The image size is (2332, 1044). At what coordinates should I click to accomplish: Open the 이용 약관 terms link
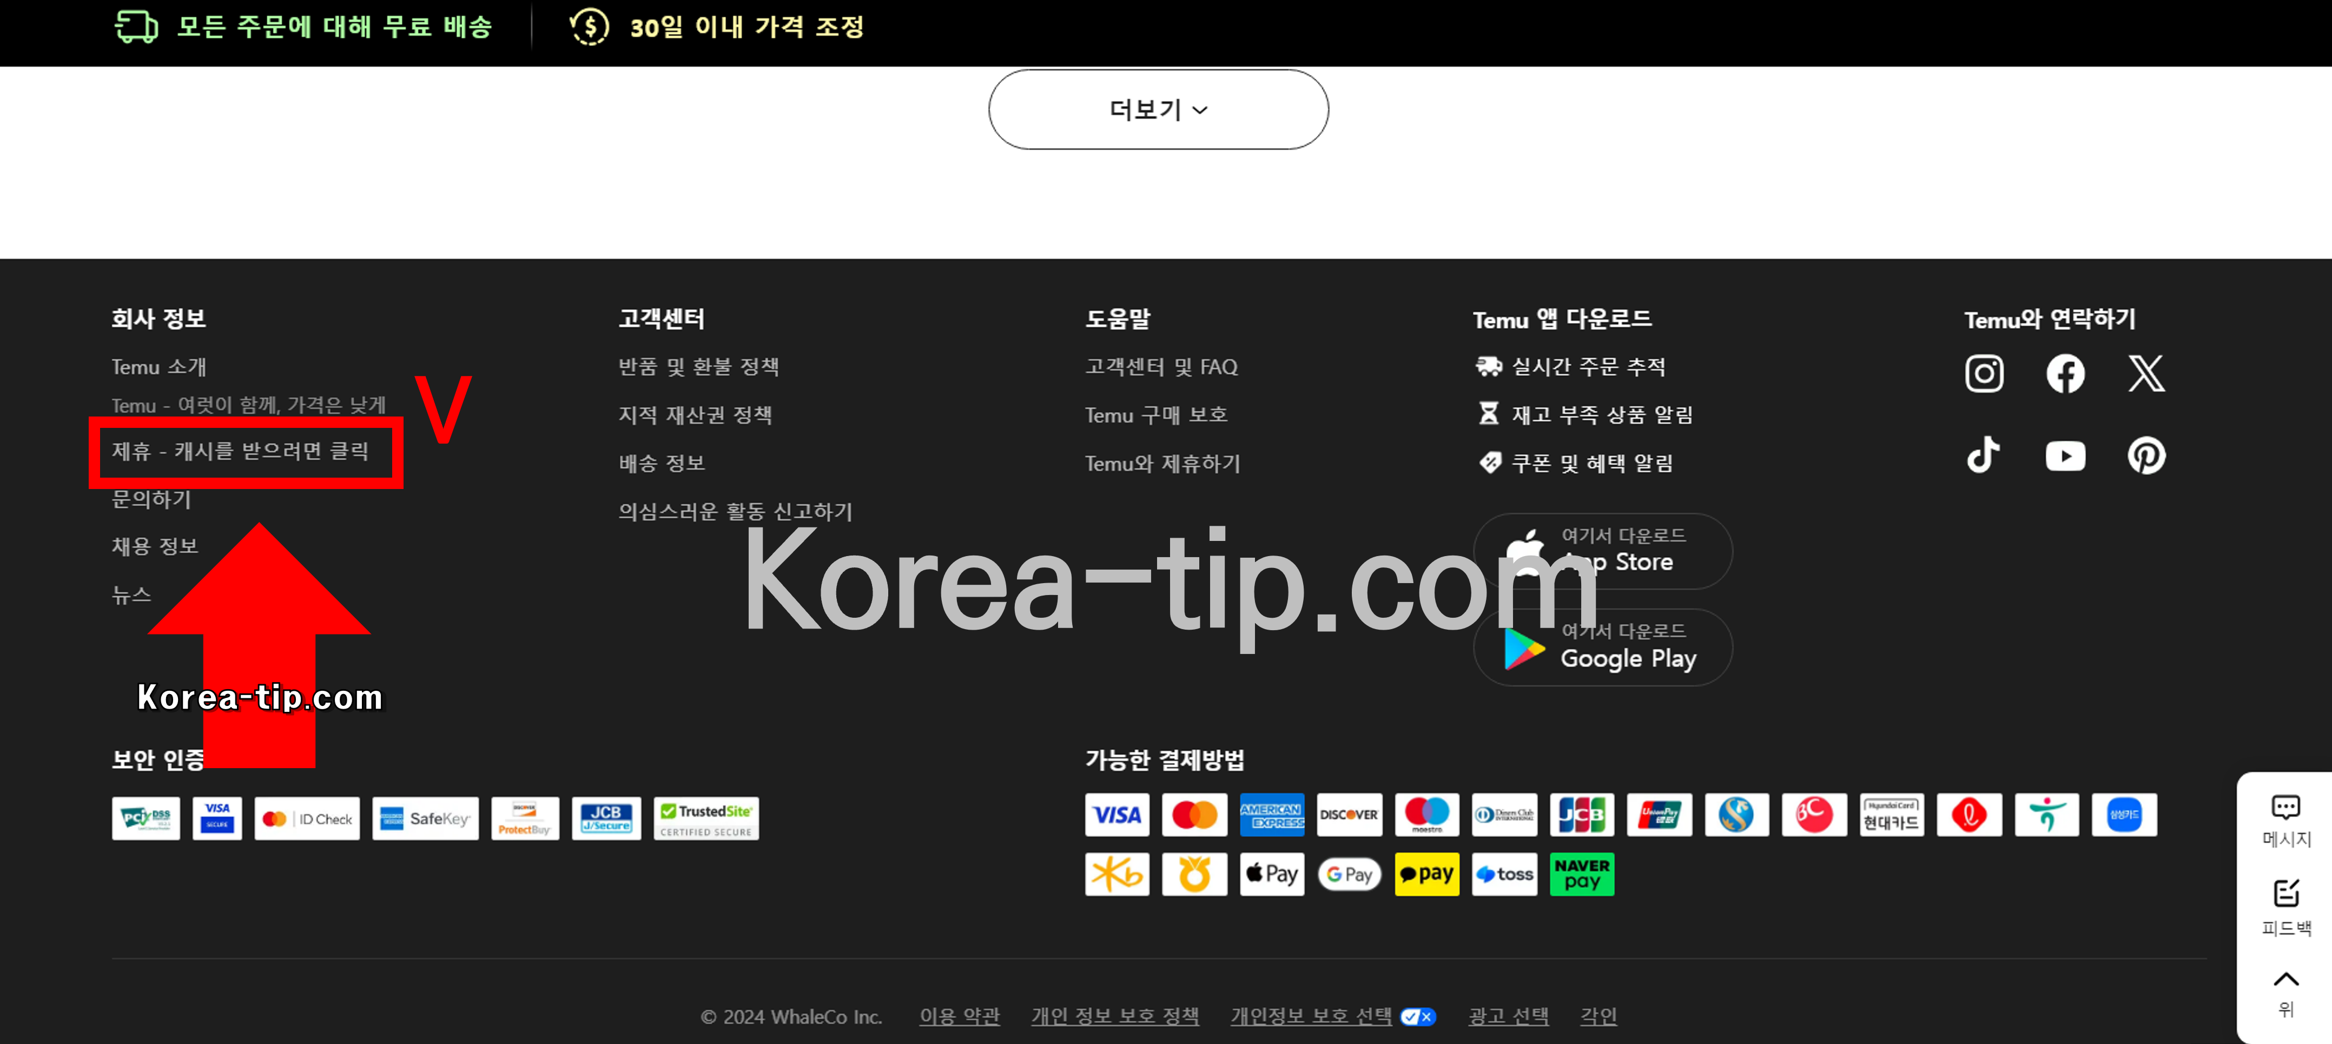point(960,1016)
